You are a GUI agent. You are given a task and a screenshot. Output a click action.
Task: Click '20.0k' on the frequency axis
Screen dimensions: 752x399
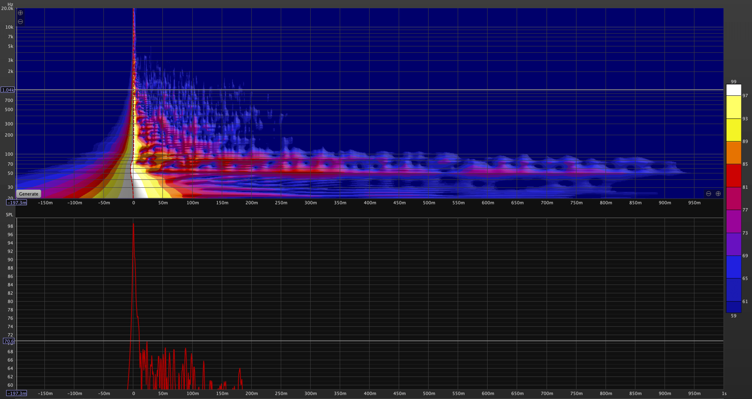(7, 8)
